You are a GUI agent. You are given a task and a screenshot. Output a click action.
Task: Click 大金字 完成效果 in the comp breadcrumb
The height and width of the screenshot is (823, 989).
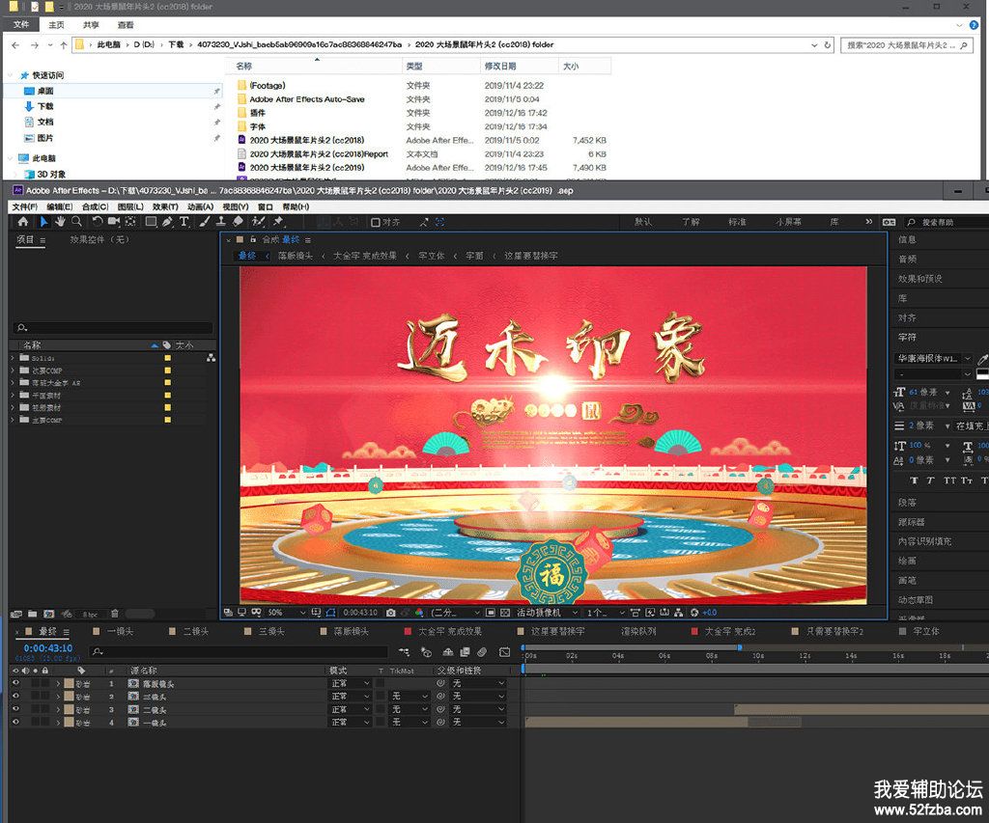tap(365, 256)
